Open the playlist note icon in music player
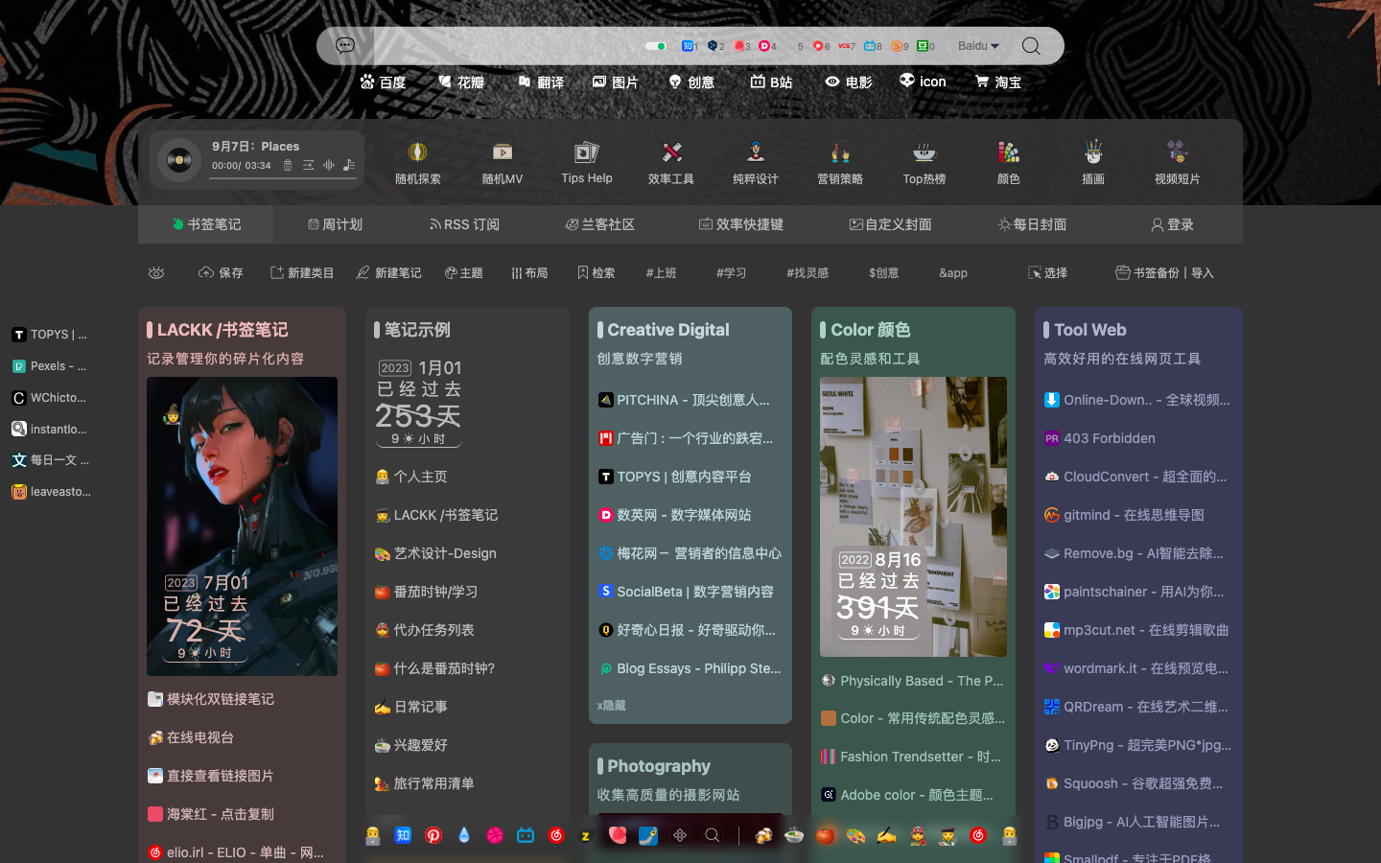This screenshot has height=863, width=1381. click(x=349, y=165)
